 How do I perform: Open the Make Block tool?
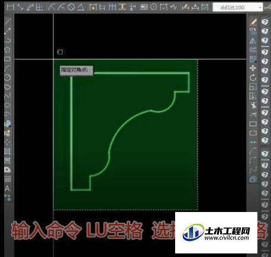tap(7, 133)
